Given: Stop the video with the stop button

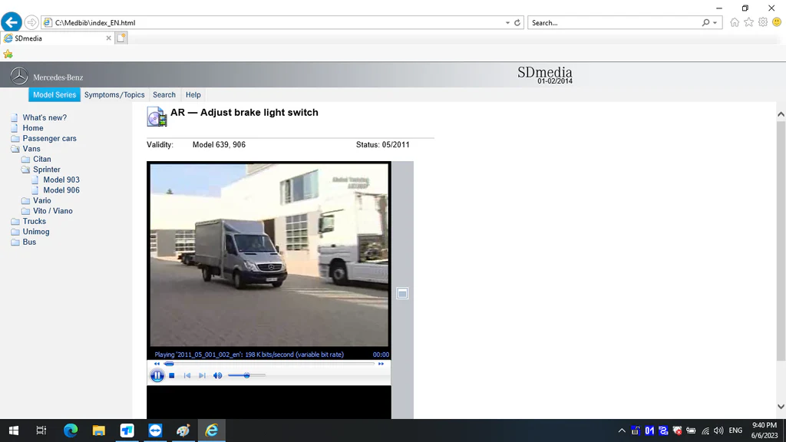Looking at the screenshot, I should click(x=172, y=375).
